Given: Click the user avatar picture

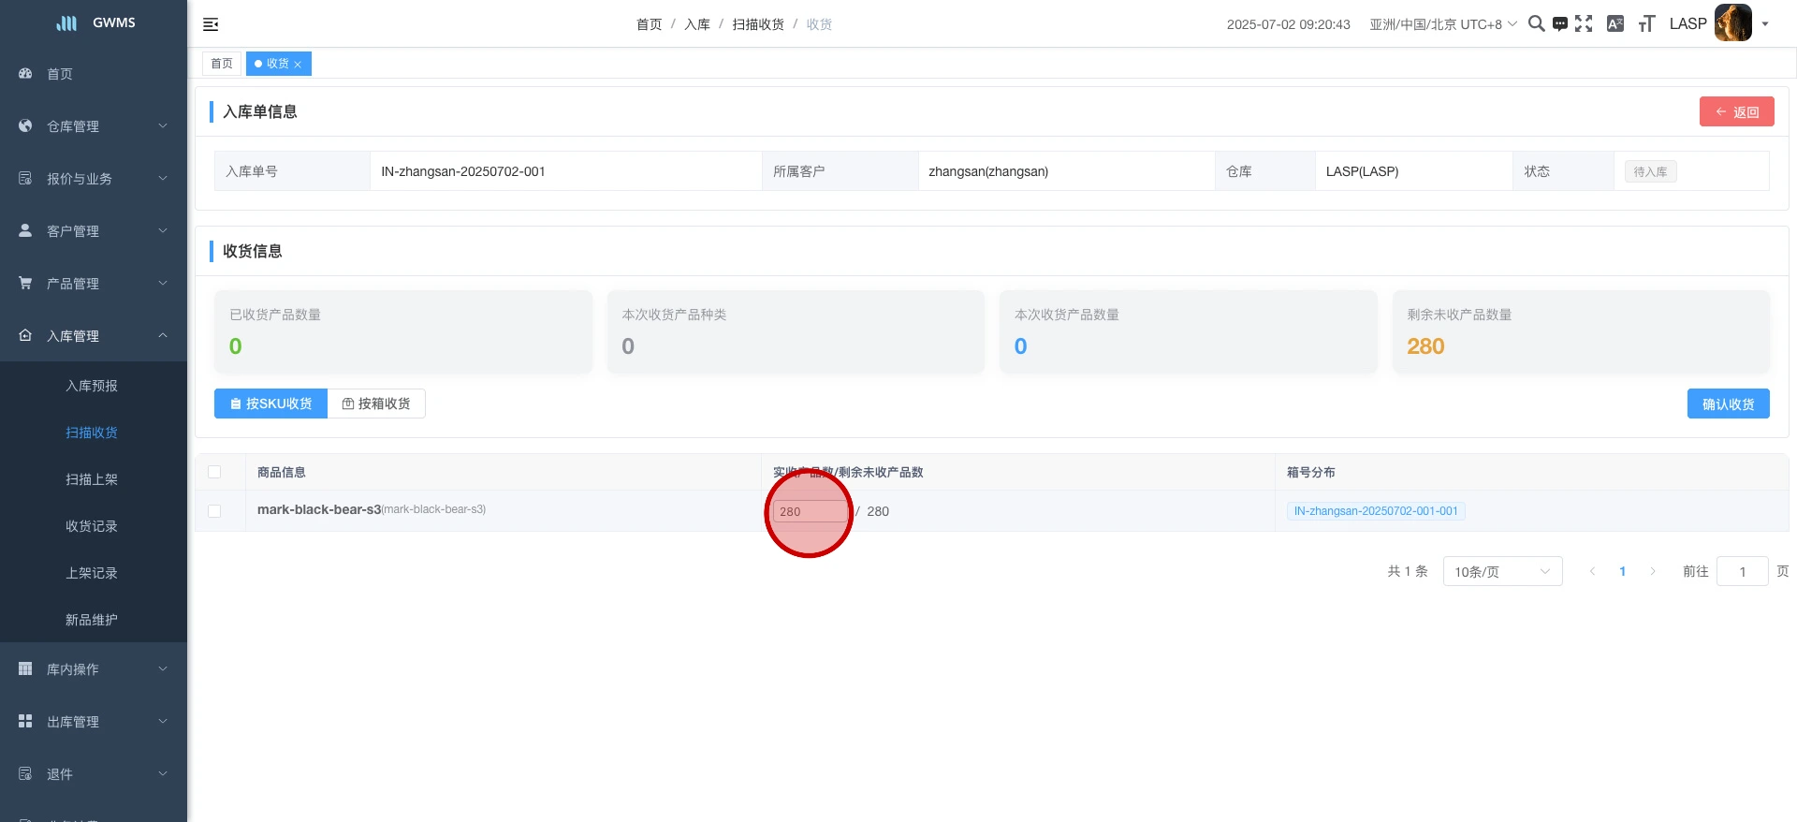Looking at the screenshot, I should (1732, 23).
